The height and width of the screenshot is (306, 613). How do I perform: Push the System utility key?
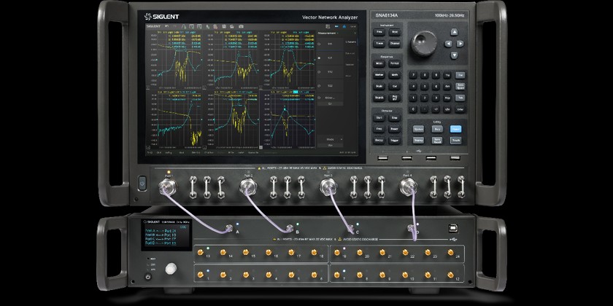coord(418,129)
